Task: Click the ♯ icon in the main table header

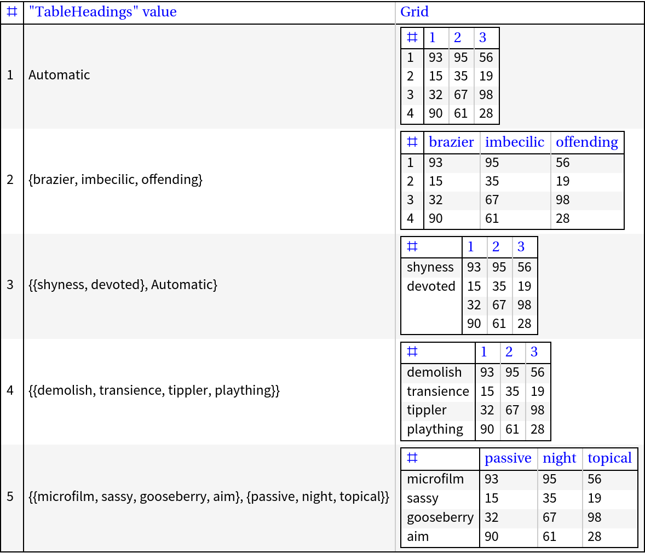Action: 12,11
